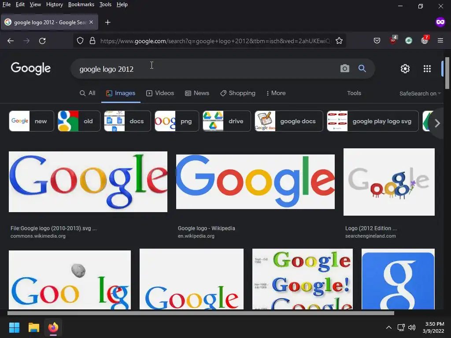Open the Pocket save icon
This screenshot has height=338, width=451.
377,41
